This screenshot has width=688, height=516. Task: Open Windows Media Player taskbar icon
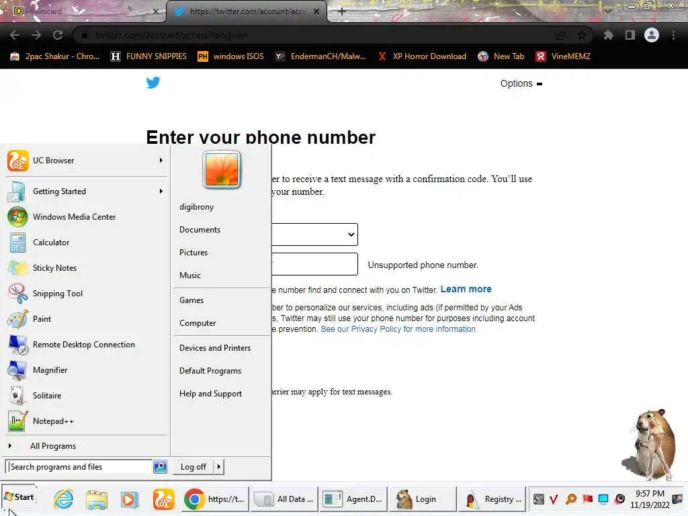(130, 499)
